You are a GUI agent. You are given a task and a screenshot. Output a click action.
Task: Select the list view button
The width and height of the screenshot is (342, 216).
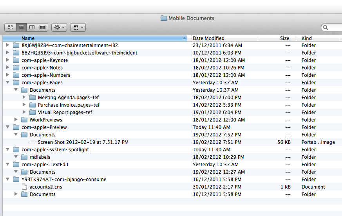[21, 27]
